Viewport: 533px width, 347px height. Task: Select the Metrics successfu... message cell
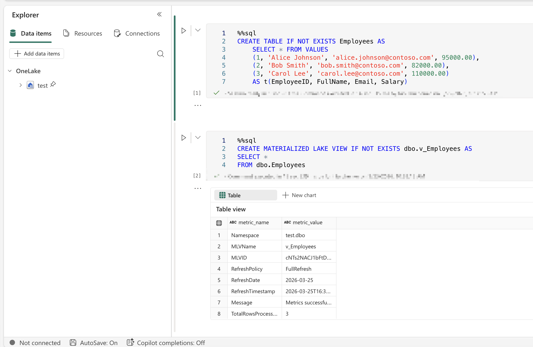click(x=309, y=302)
